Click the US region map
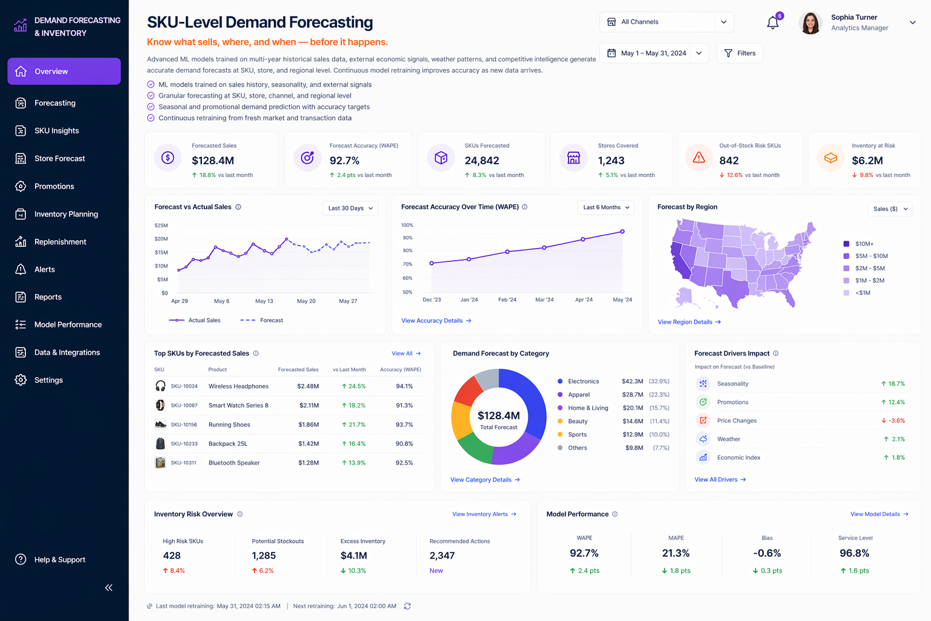This screenshot has height=621, width=931. 742,263
